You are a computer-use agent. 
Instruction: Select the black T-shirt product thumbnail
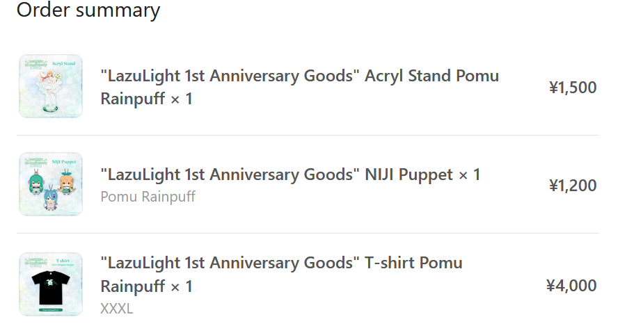tap(51, 284)
